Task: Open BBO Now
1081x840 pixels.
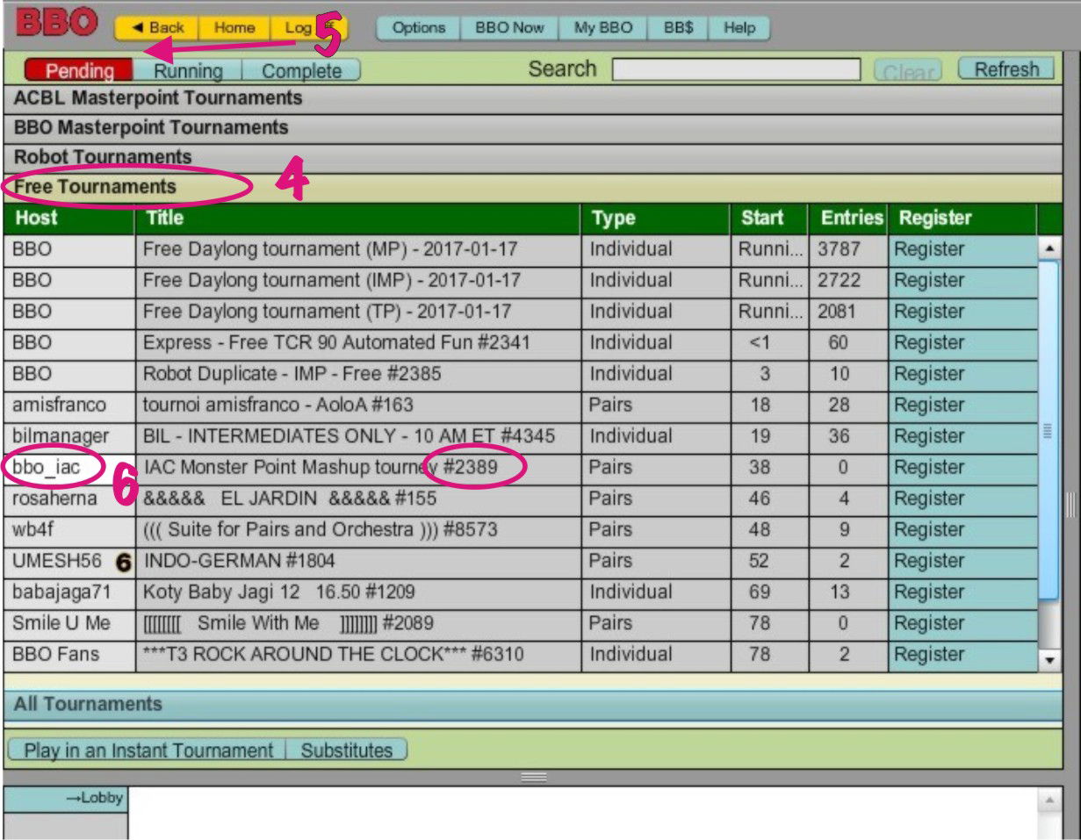Action: pyautogui.click(x=509, y=28)
